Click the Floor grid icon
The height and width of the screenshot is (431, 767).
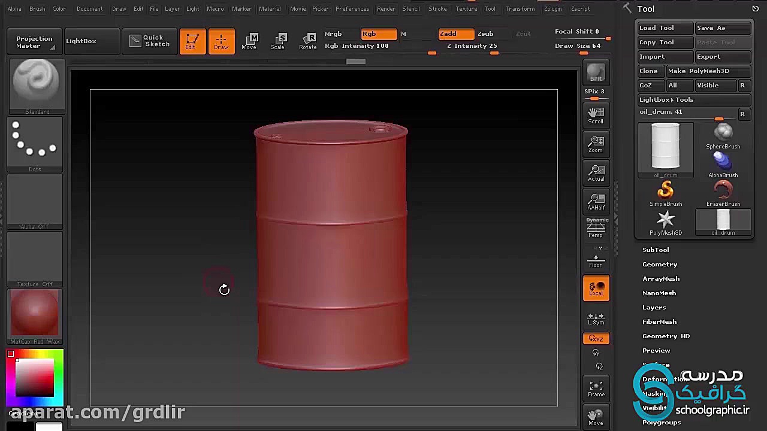pos(596,262)
